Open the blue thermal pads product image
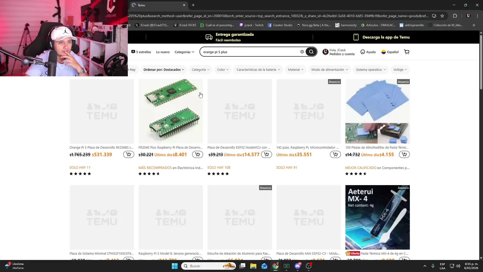This screenshot has width=483, height=272. pyautogui.click(x=377, y=111)
